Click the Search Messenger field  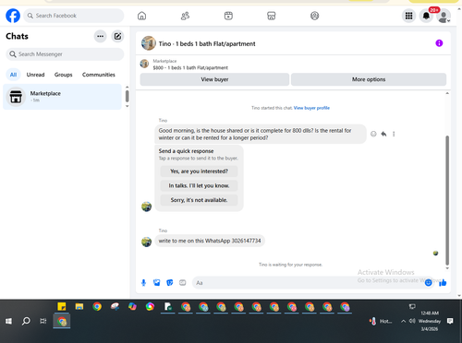pos(65,54)
